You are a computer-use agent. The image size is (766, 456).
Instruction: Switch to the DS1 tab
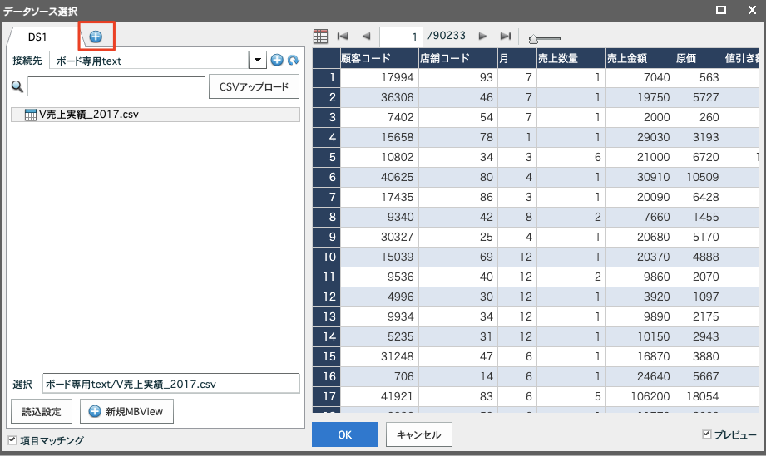[37, 37]
